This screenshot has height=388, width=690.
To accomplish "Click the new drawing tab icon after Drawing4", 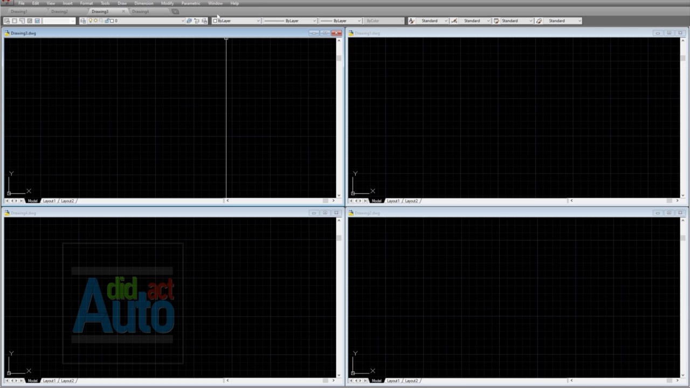I will point(175,11).
